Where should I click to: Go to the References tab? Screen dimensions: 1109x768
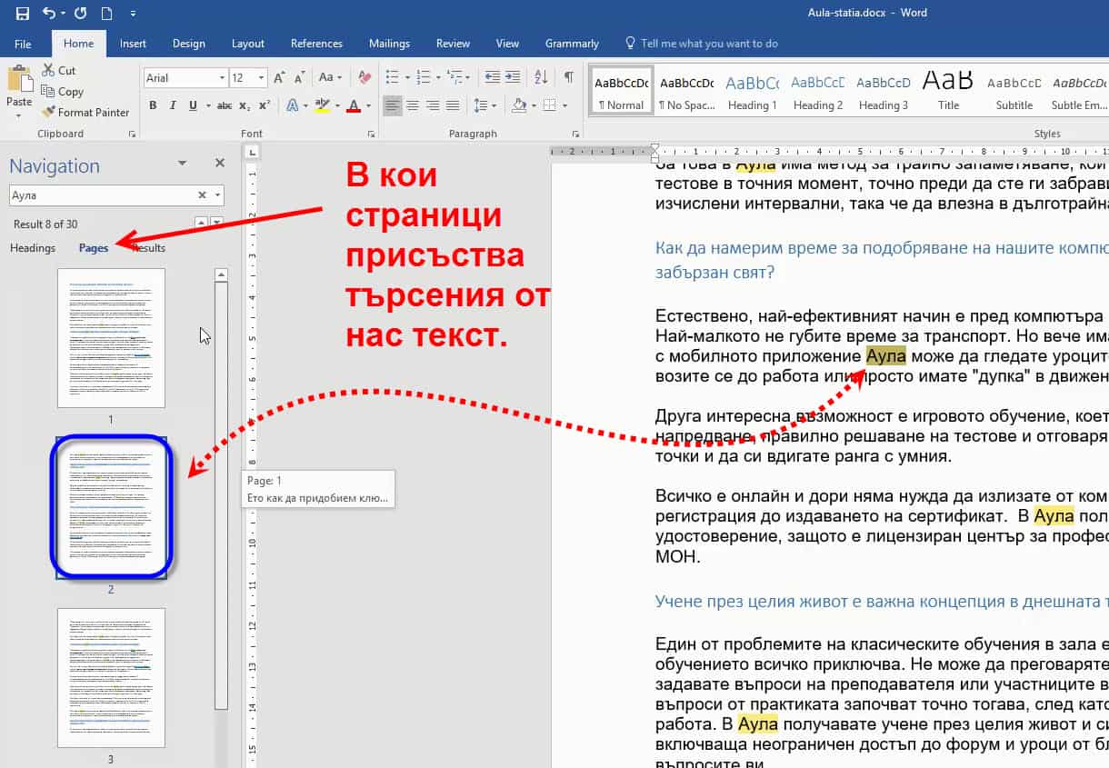(x=316, y=44)
